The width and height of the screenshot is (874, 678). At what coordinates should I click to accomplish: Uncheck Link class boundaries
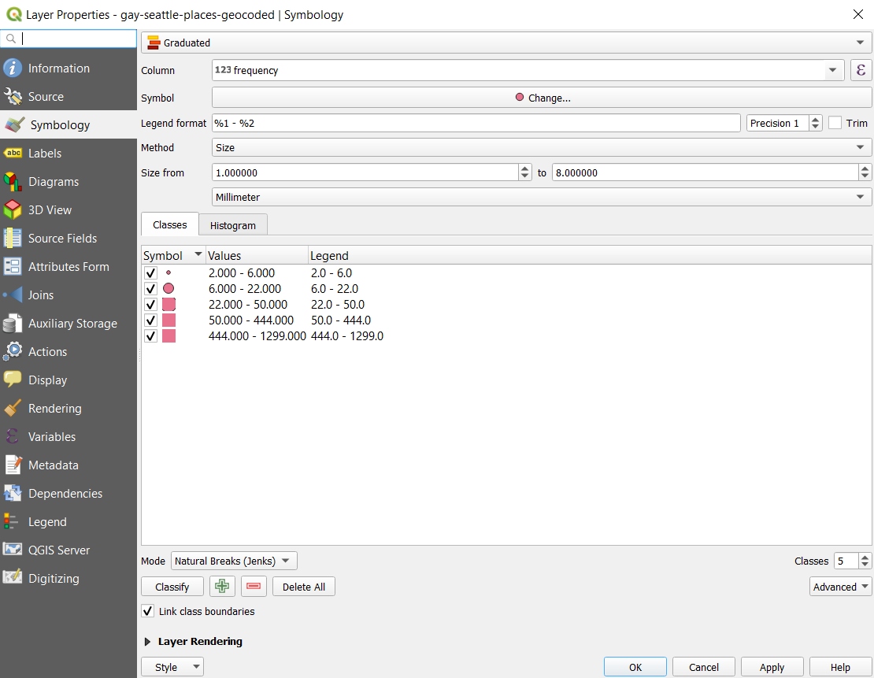point(148,611)
